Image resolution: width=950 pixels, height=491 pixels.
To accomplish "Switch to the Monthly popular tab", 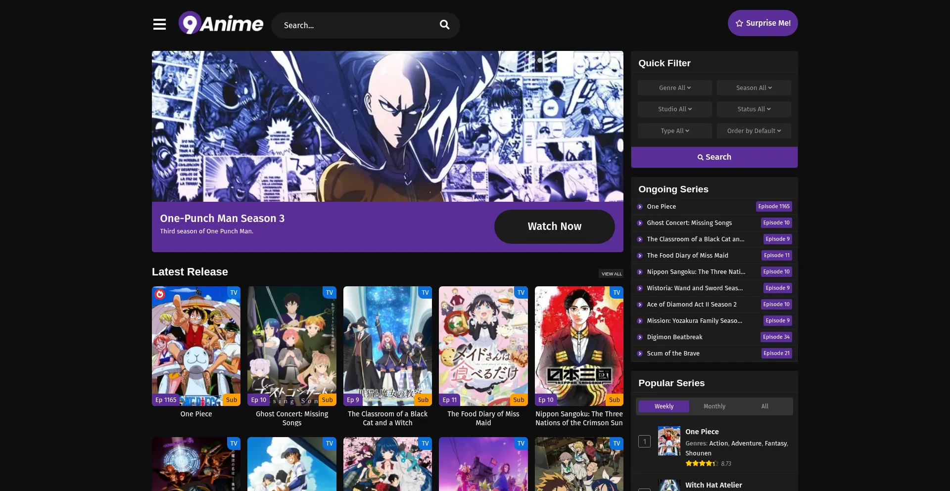I will 714,406.
